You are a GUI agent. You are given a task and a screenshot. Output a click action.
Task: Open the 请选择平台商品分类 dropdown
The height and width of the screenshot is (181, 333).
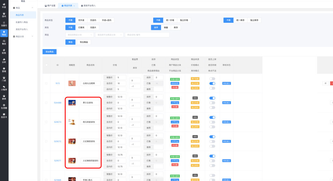[x=110, y=35]
